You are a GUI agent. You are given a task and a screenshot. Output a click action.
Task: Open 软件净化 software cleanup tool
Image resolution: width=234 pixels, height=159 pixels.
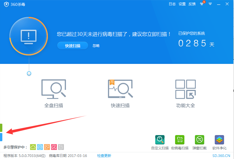click(219, 142)
